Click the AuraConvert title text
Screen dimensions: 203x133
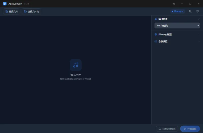coord(15,4)
